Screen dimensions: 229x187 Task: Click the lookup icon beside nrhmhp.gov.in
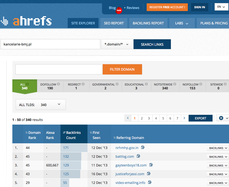[x=143, y=147]
